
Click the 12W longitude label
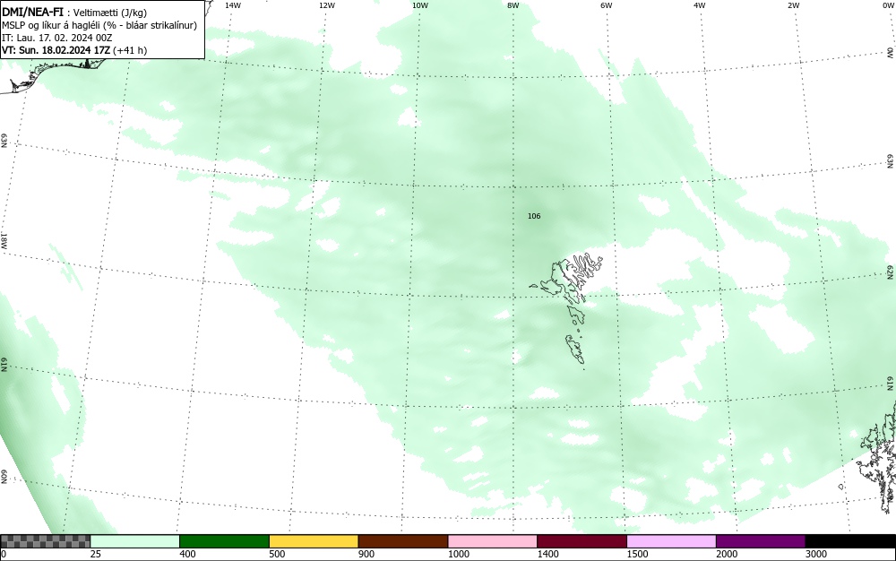pyautogui.click(x=326, y=5)
